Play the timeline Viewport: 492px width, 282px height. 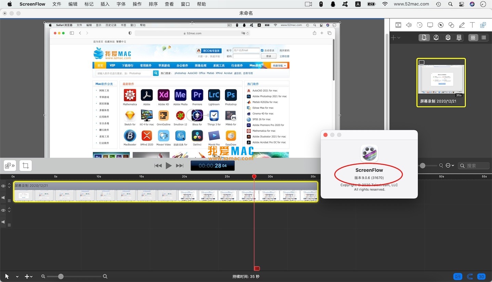pos(169,166)
